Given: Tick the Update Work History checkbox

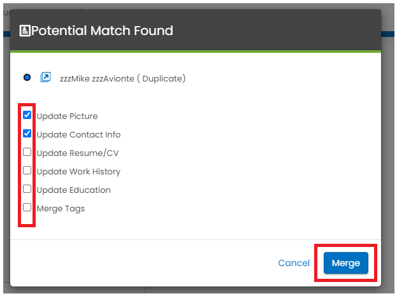Looking at the screenshot, I should click(x=27, y=171).
